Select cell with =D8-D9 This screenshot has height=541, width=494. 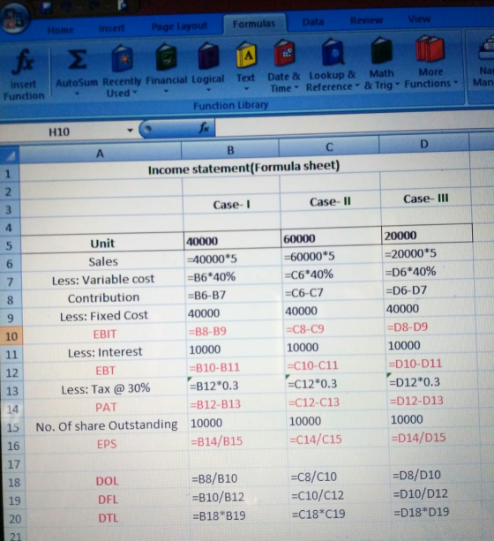click(430, 327)
